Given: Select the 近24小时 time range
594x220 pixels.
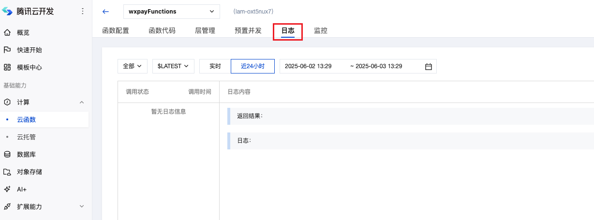Looking at the screenshot, I should 252,66.
